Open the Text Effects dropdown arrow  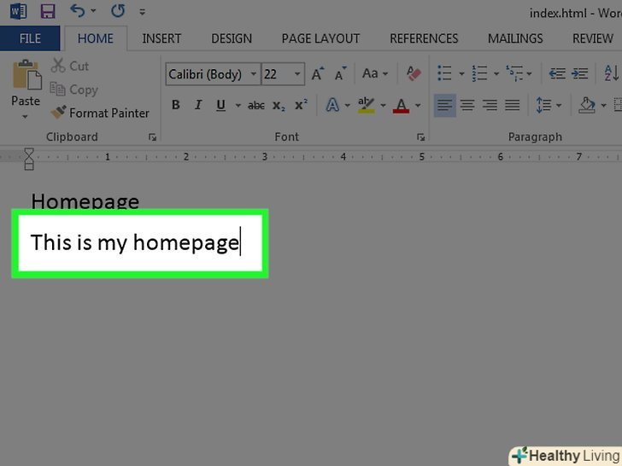(348, 106)
